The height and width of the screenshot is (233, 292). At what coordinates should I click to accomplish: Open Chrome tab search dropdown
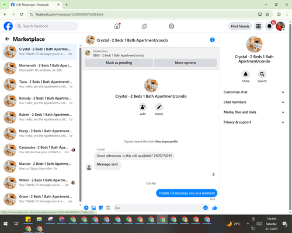[5, 5]
